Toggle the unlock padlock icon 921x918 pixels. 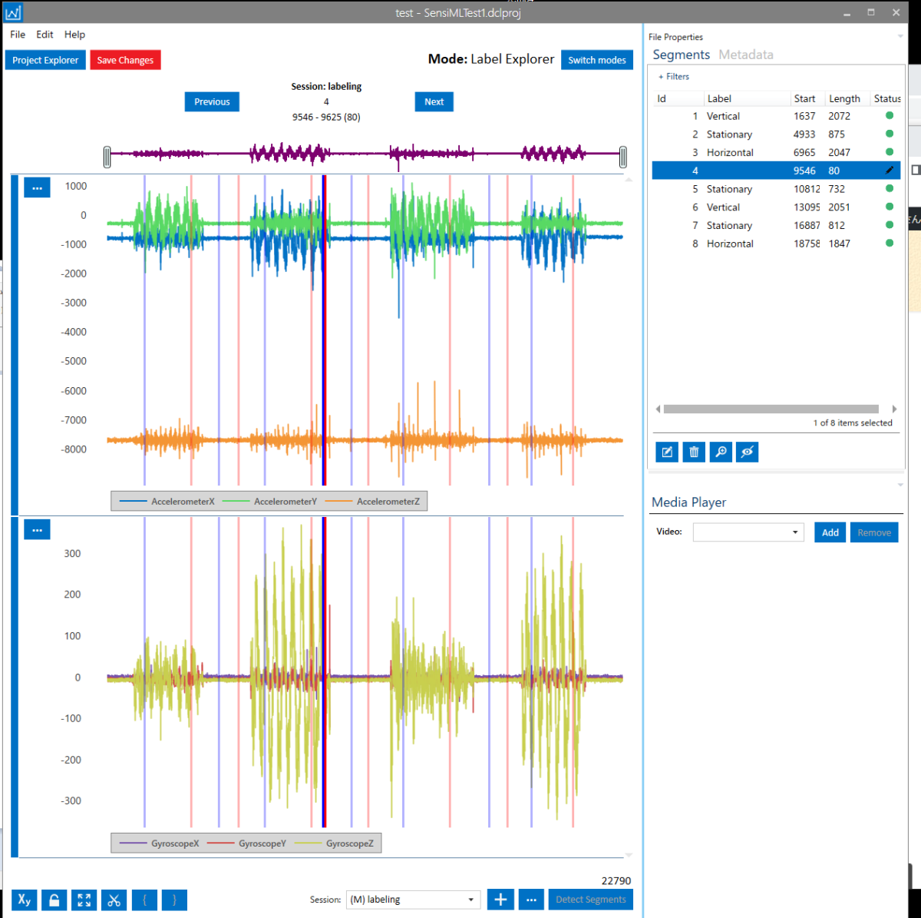(x=54, y=900)
